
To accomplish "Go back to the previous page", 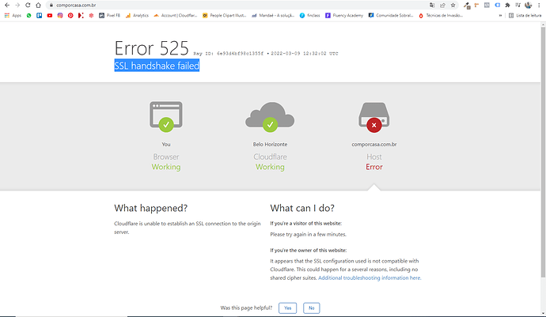I will [x=7, y=6].
